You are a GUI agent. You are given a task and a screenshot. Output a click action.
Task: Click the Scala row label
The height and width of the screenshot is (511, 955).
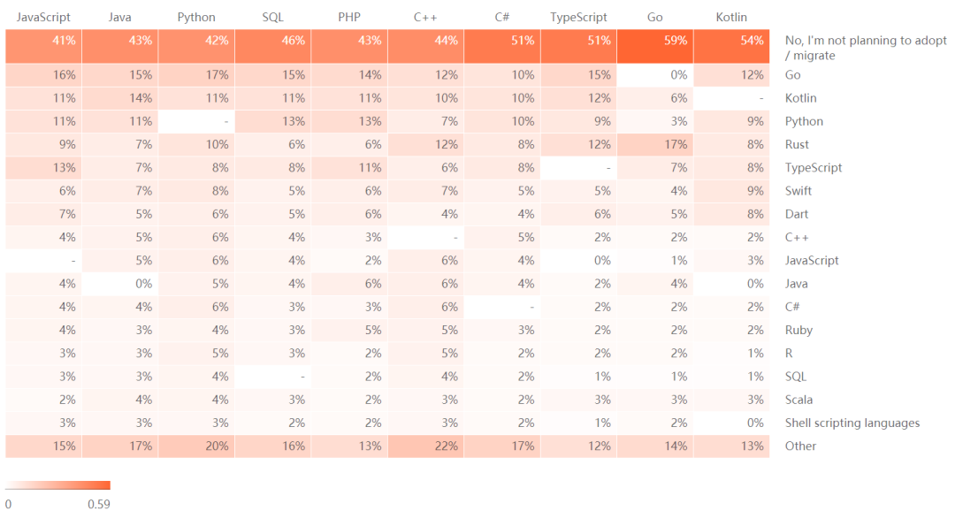click(x=798, y=400)
